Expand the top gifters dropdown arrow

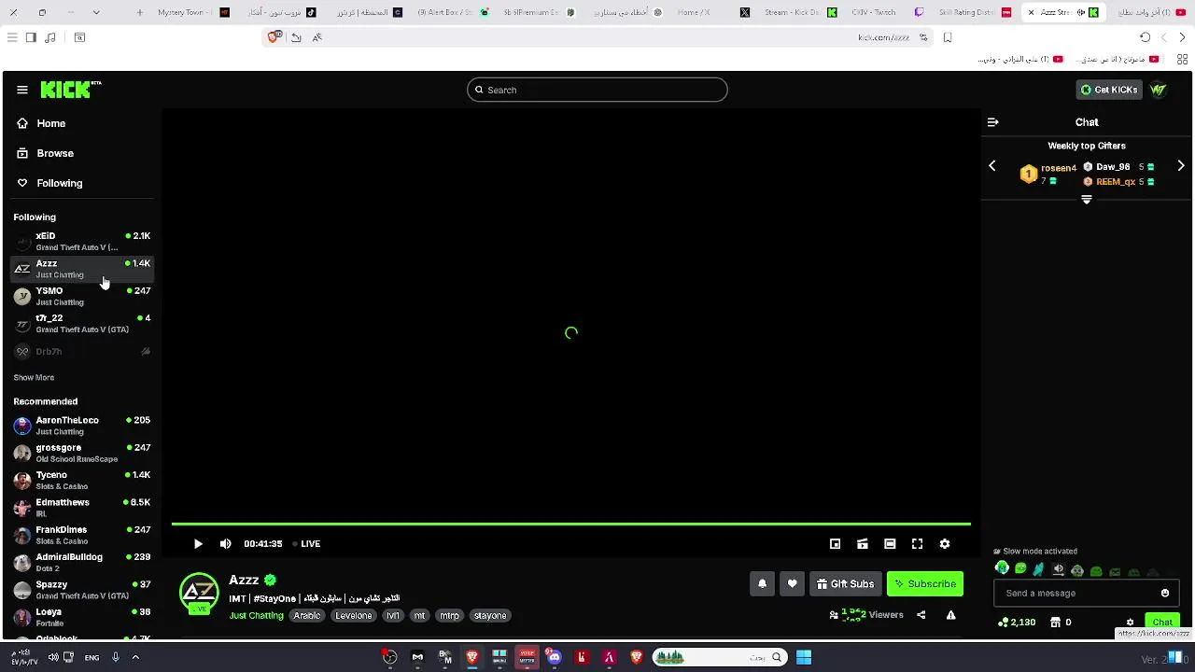(x=1087, y=200)
